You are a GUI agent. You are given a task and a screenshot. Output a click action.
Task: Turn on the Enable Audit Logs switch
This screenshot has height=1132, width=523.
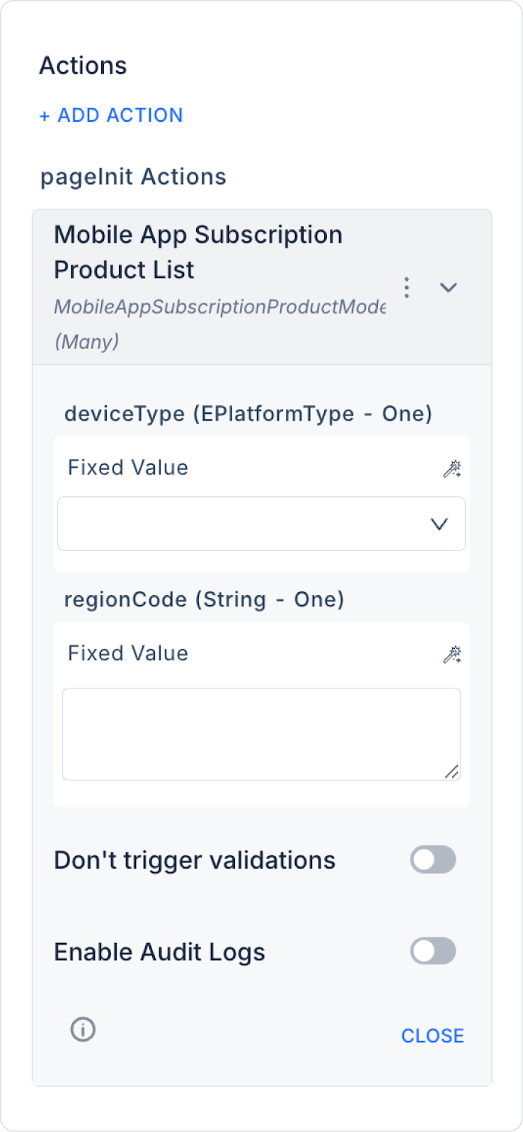pos(433,951)
